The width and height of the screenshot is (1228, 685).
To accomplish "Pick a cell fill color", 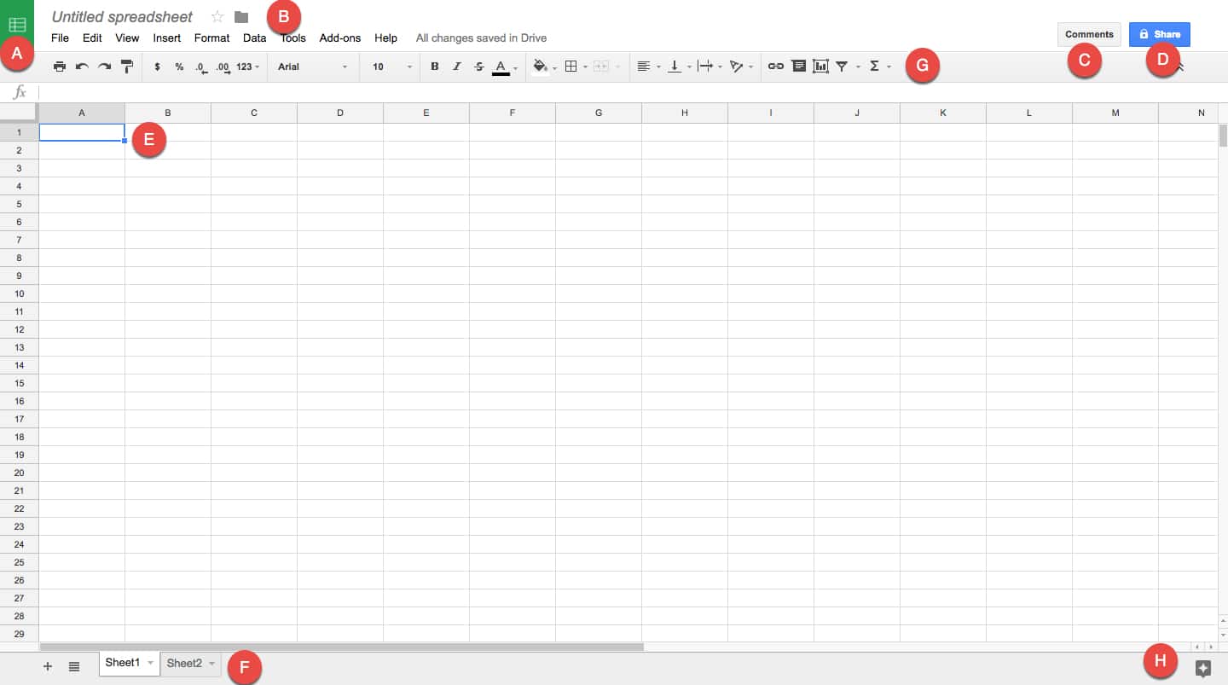I will point(540,67).
